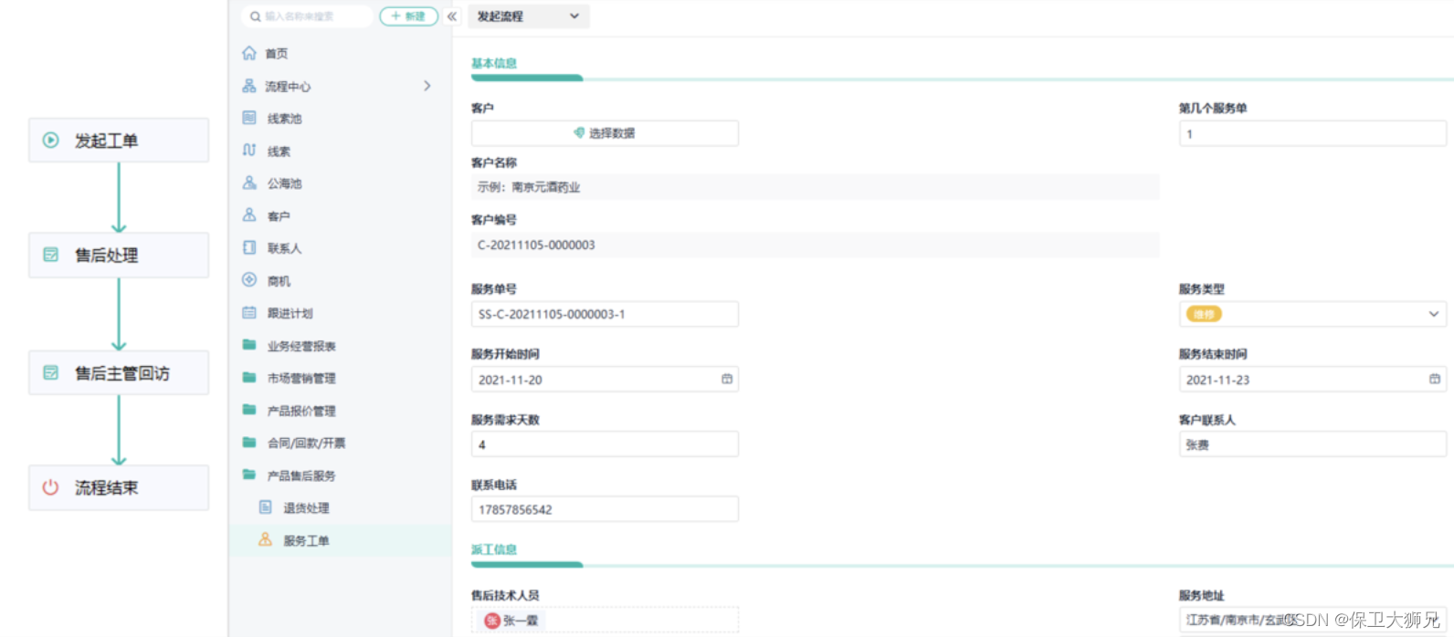1454x637 pixels.
Task: Click the 服务需求天数 field showing 4
Action: tap(605, 444)
